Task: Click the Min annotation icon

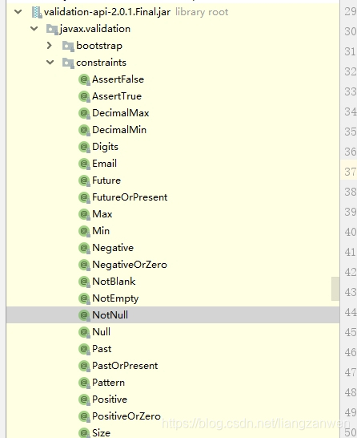Action: [84, 231]
